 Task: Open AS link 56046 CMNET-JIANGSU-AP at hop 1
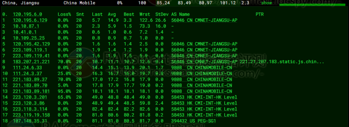coord(204,20)
